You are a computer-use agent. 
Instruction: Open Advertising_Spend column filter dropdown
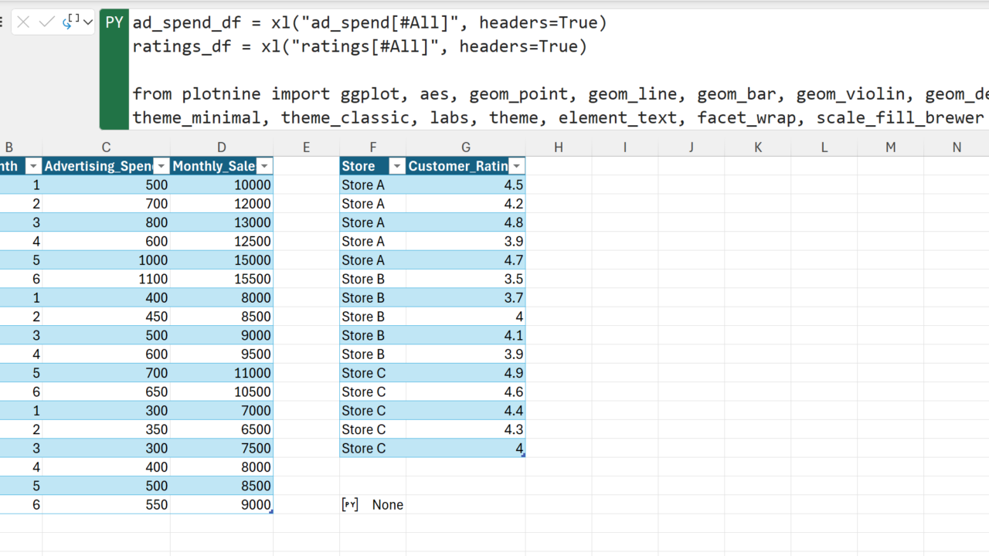point(161,166)
